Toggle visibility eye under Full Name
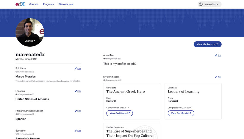Screen dimensions: 244x139 [x=17, y=72]
